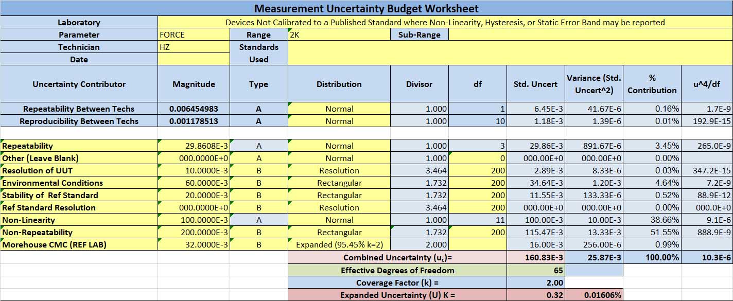Click the Technician cell containing HZ
The width and height of the screenshot is (733, 301).
193,47
